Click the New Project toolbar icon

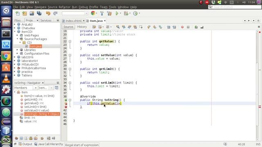[x=25, y=13]
